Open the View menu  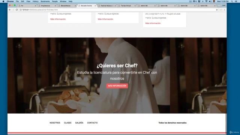click(x=28, y=1)
